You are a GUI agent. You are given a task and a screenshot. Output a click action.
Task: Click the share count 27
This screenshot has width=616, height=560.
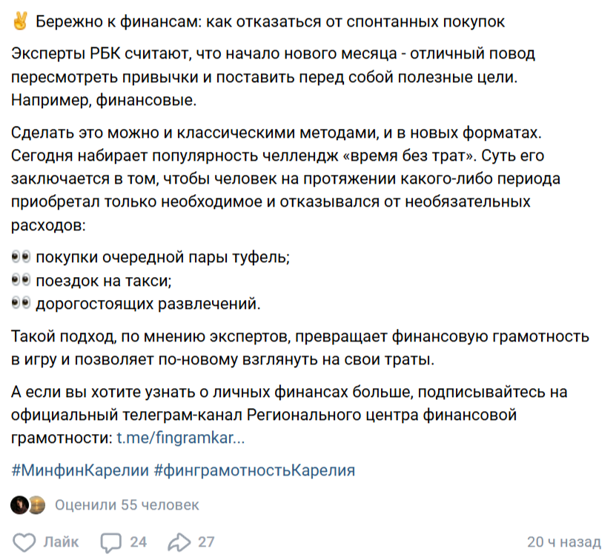[x=206, y=542]
